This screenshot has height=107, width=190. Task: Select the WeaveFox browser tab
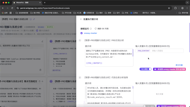point(27,2)
